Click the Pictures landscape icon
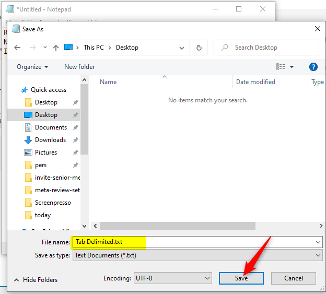 click(x=28, y=152)
